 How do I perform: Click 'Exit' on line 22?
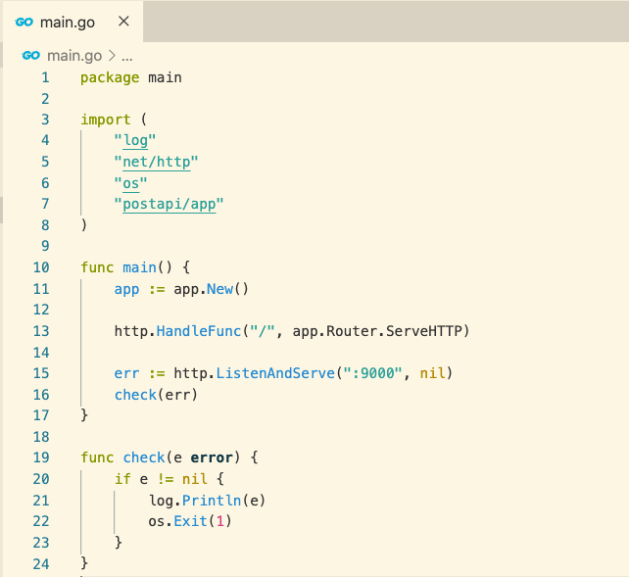(190, 521)
